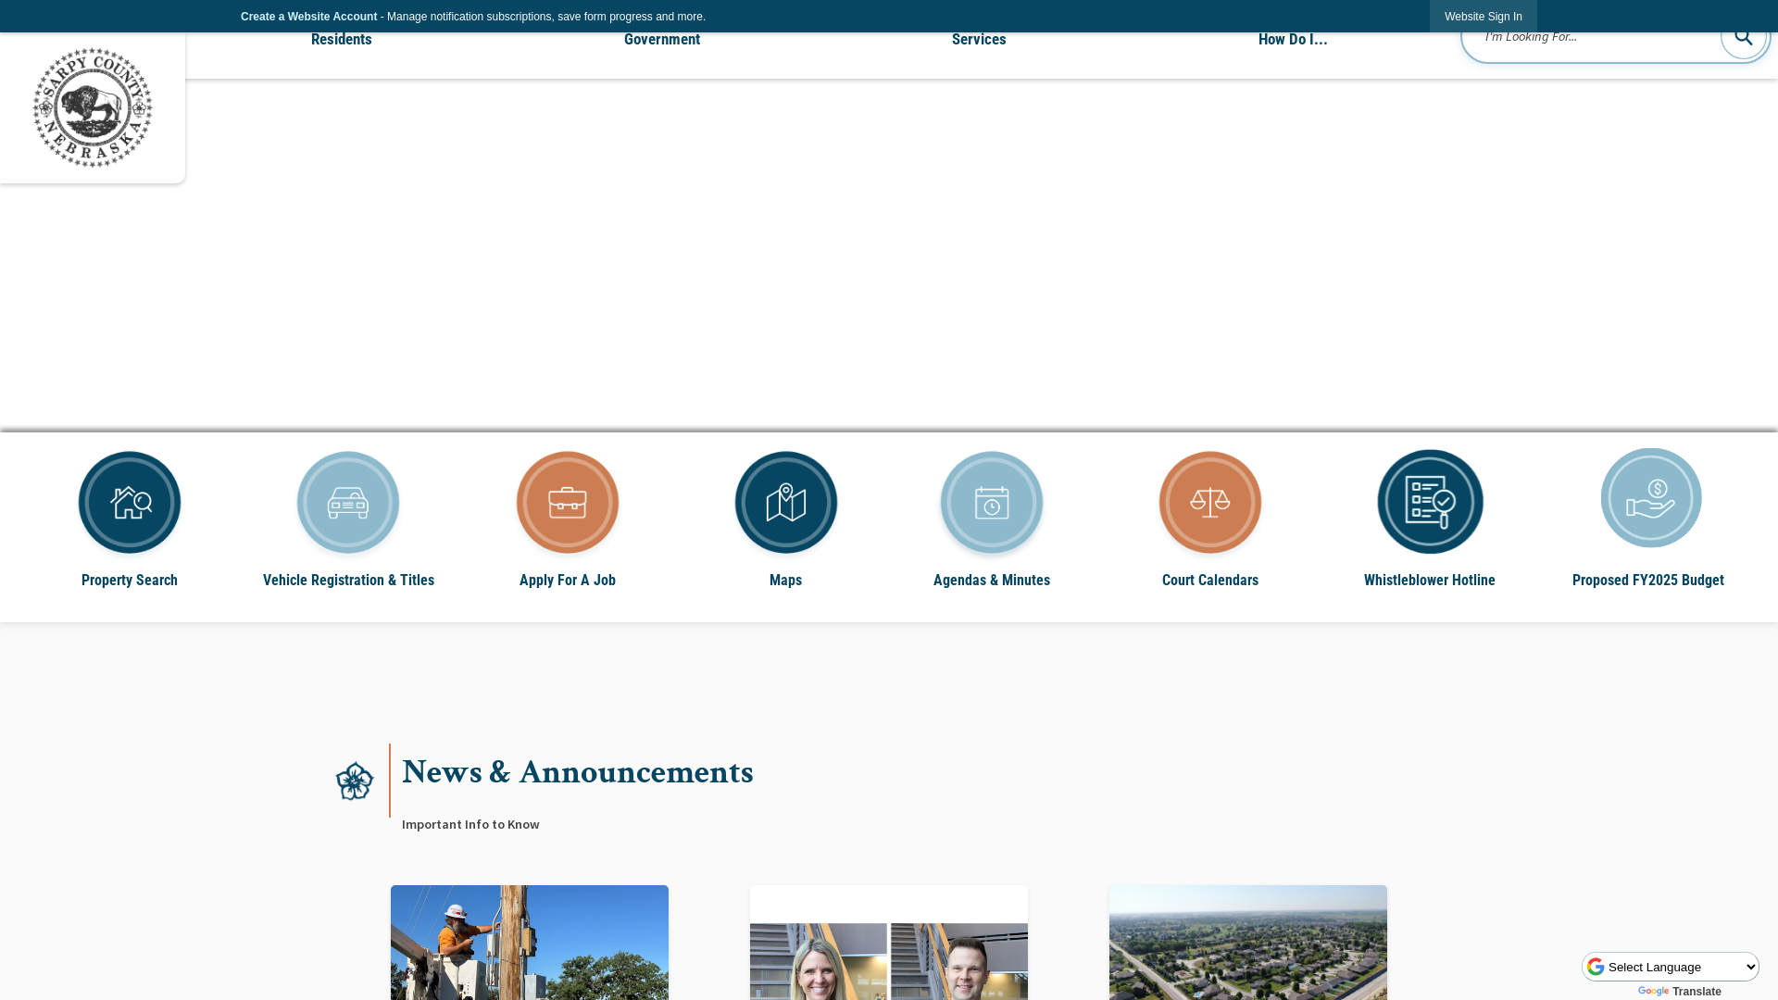Click the Website Sign In button
The width and height of the screenshot is (1778, 1000).
1484,17
